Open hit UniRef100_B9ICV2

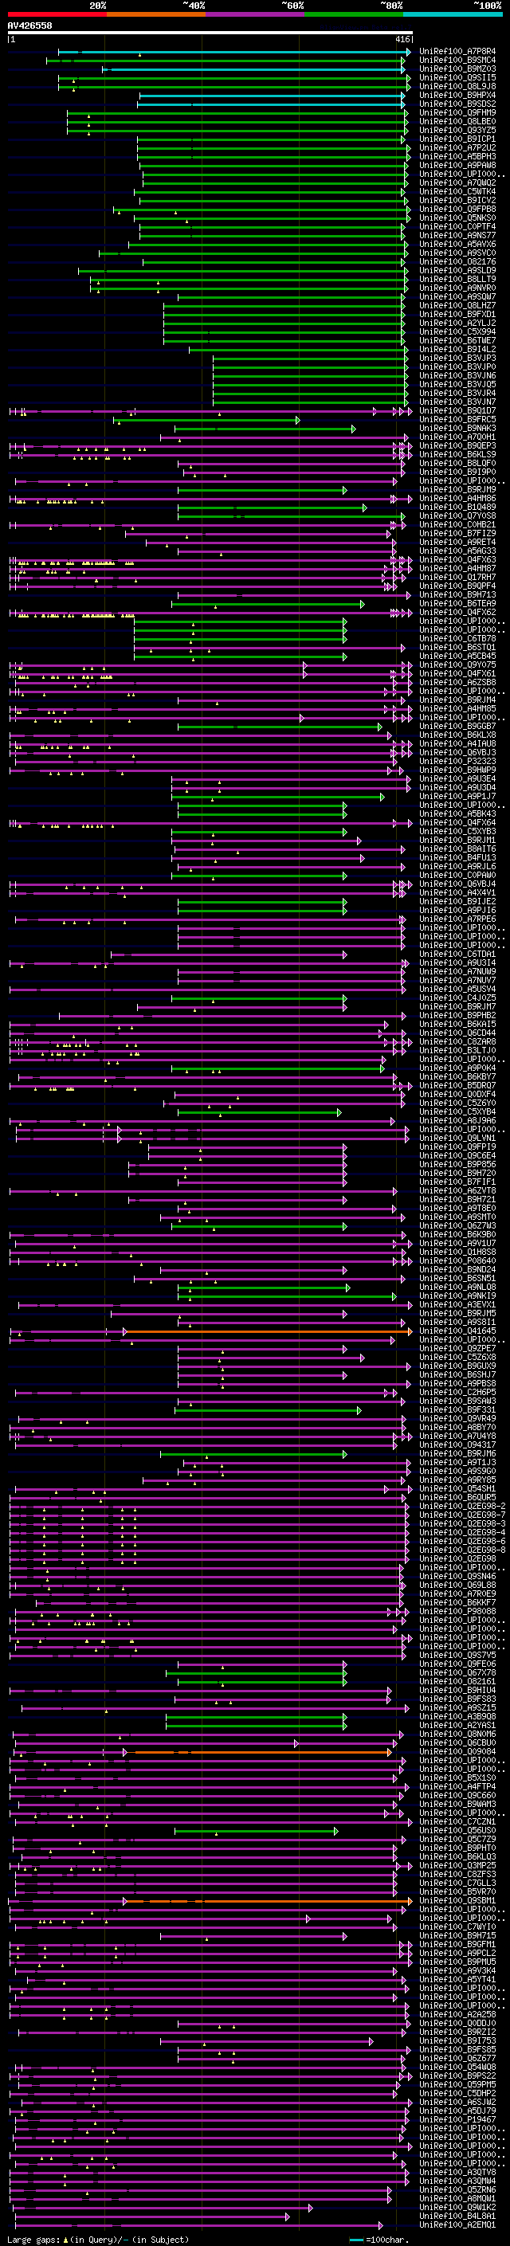click(x=457, y=200)
